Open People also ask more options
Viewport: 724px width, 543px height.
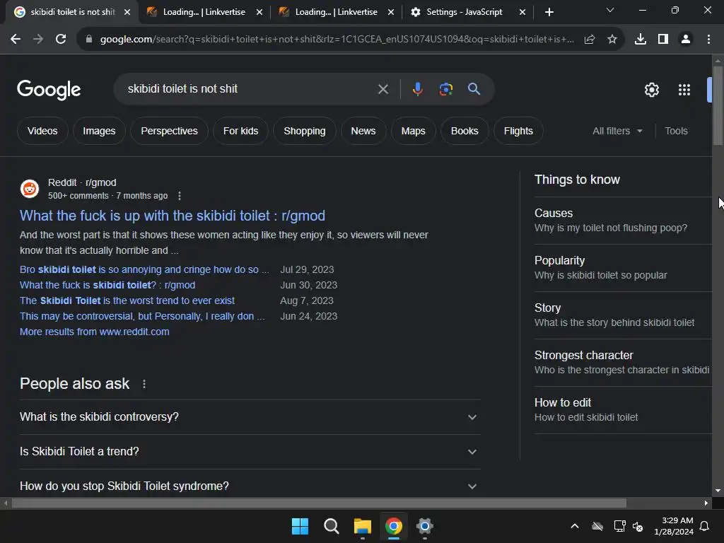[144, 384]
